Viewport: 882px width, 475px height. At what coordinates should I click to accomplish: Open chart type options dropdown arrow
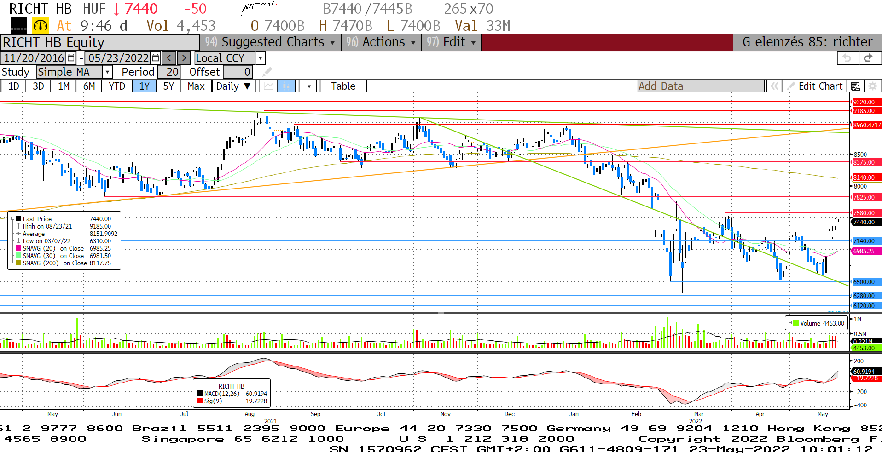[x=309, y=86]
